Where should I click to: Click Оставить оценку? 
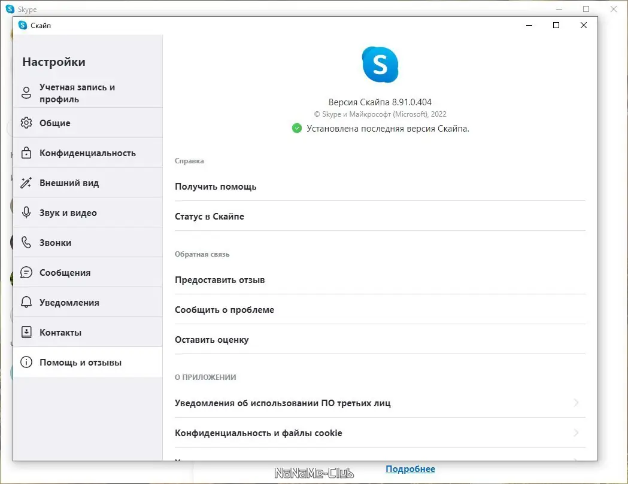click(x=380, y=339)
